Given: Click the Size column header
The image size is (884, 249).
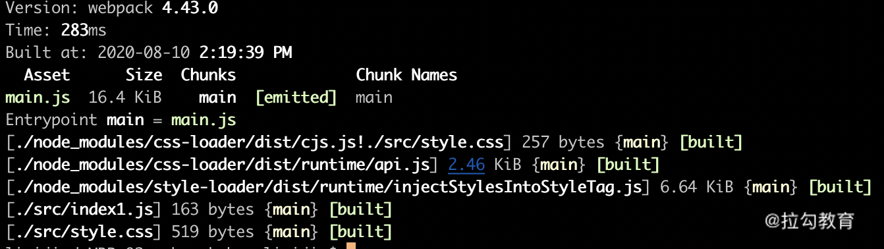Looking at the screenshot, I should tap(144, 75).
